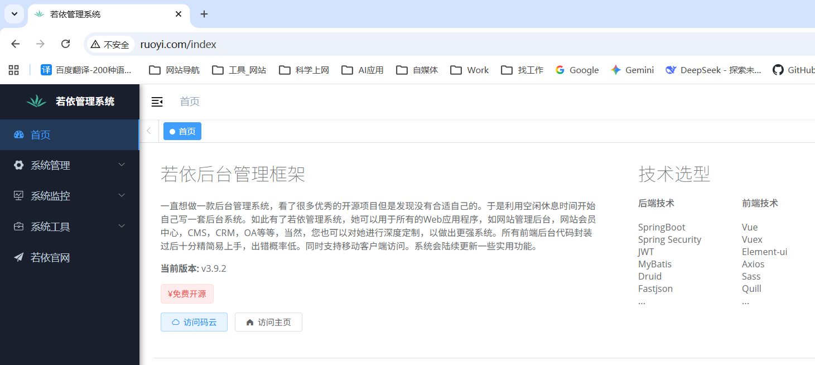Open the 系统管理 sidebar menu
The width and height of the screenshot is (815, 365).
coord(70,165)
